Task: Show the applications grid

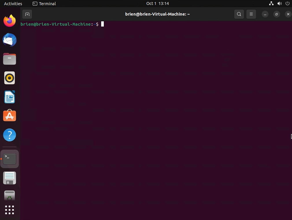Action: pos(10,210)
